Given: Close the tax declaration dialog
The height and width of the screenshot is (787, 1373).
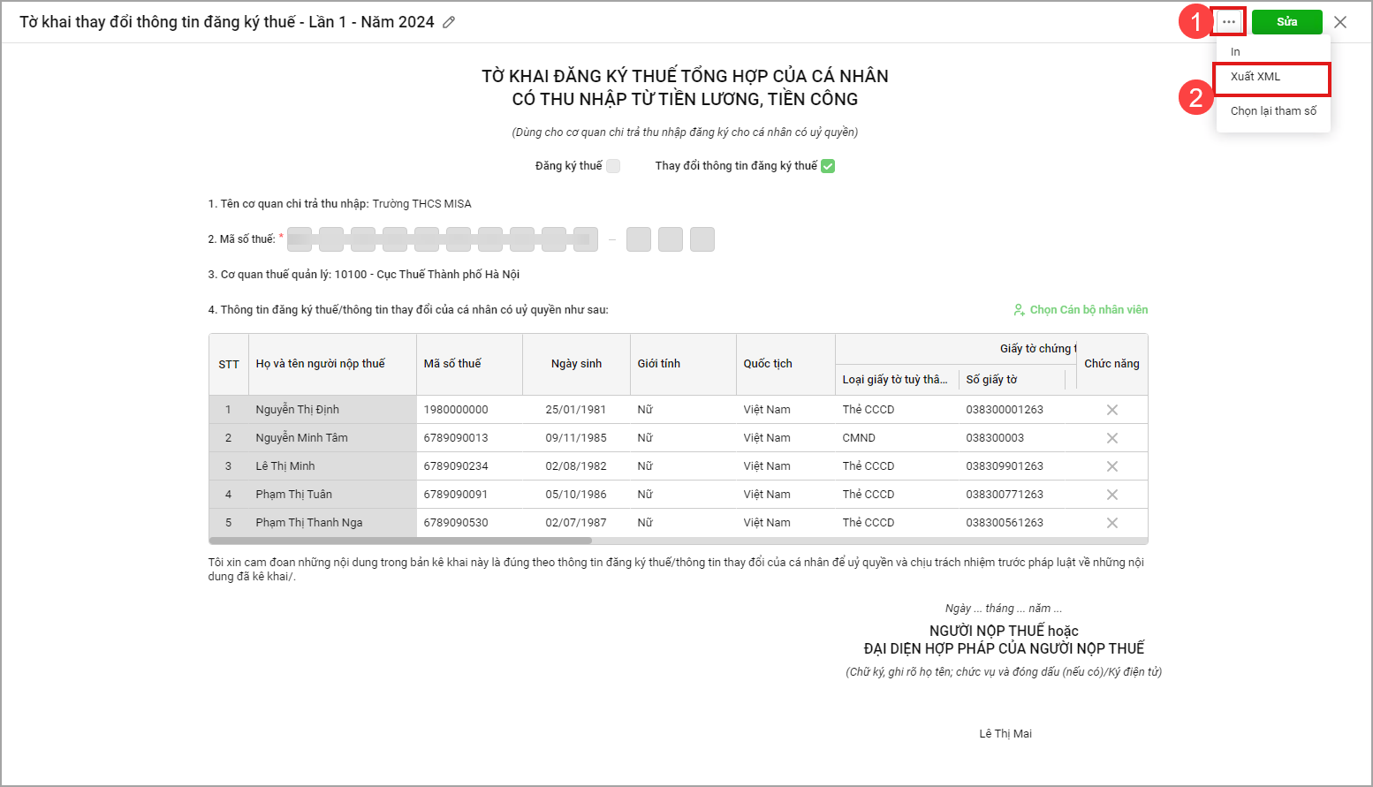Looking at the screenshot, I should pos(1339,22).
